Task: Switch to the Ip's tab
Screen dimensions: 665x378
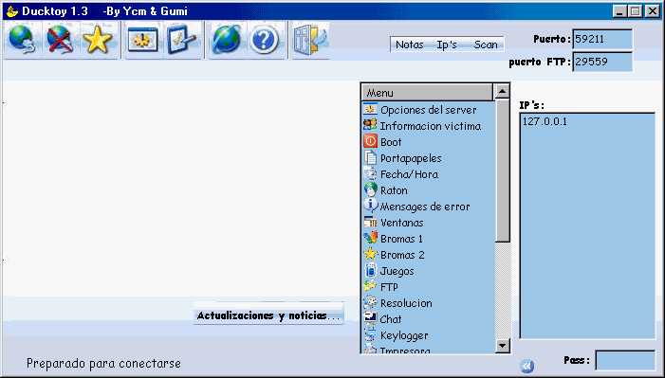Action: 447,45
